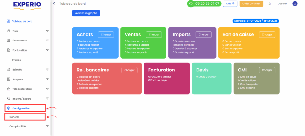Viewport: 305px width, 136px height.
Task: Click the Créer un ticket button
Action: click(x=251, y=4)
